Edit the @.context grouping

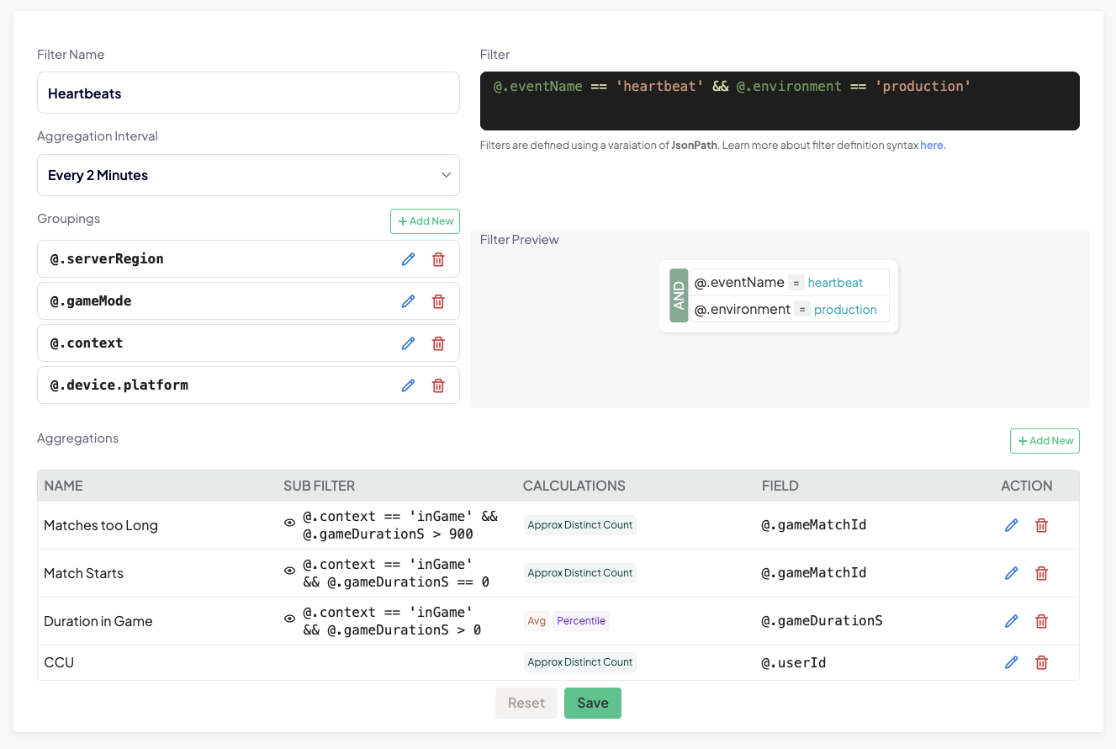click(x=408, y=343)
